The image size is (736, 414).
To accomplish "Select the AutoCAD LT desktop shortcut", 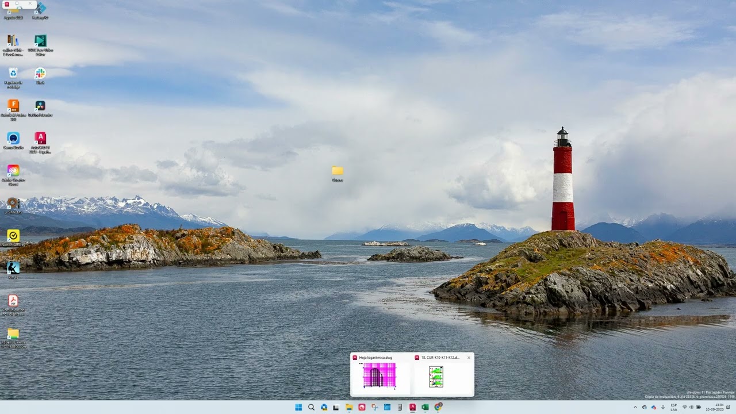I will click(x=40, y=143).
